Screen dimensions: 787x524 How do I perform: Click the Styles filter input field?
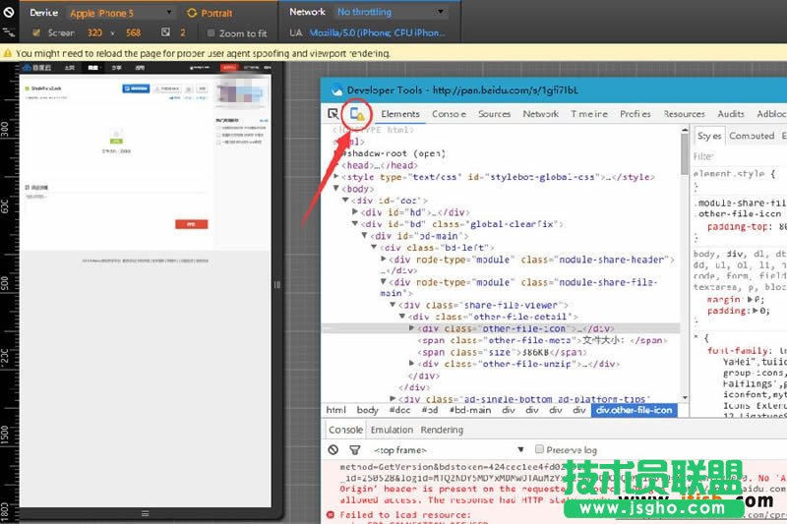pyautogui.click(x=738, y=156)
